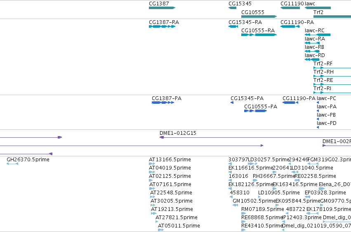Select the CG10555-PA protein glyph
The image size is (351, 232).
tap(255, 111)
